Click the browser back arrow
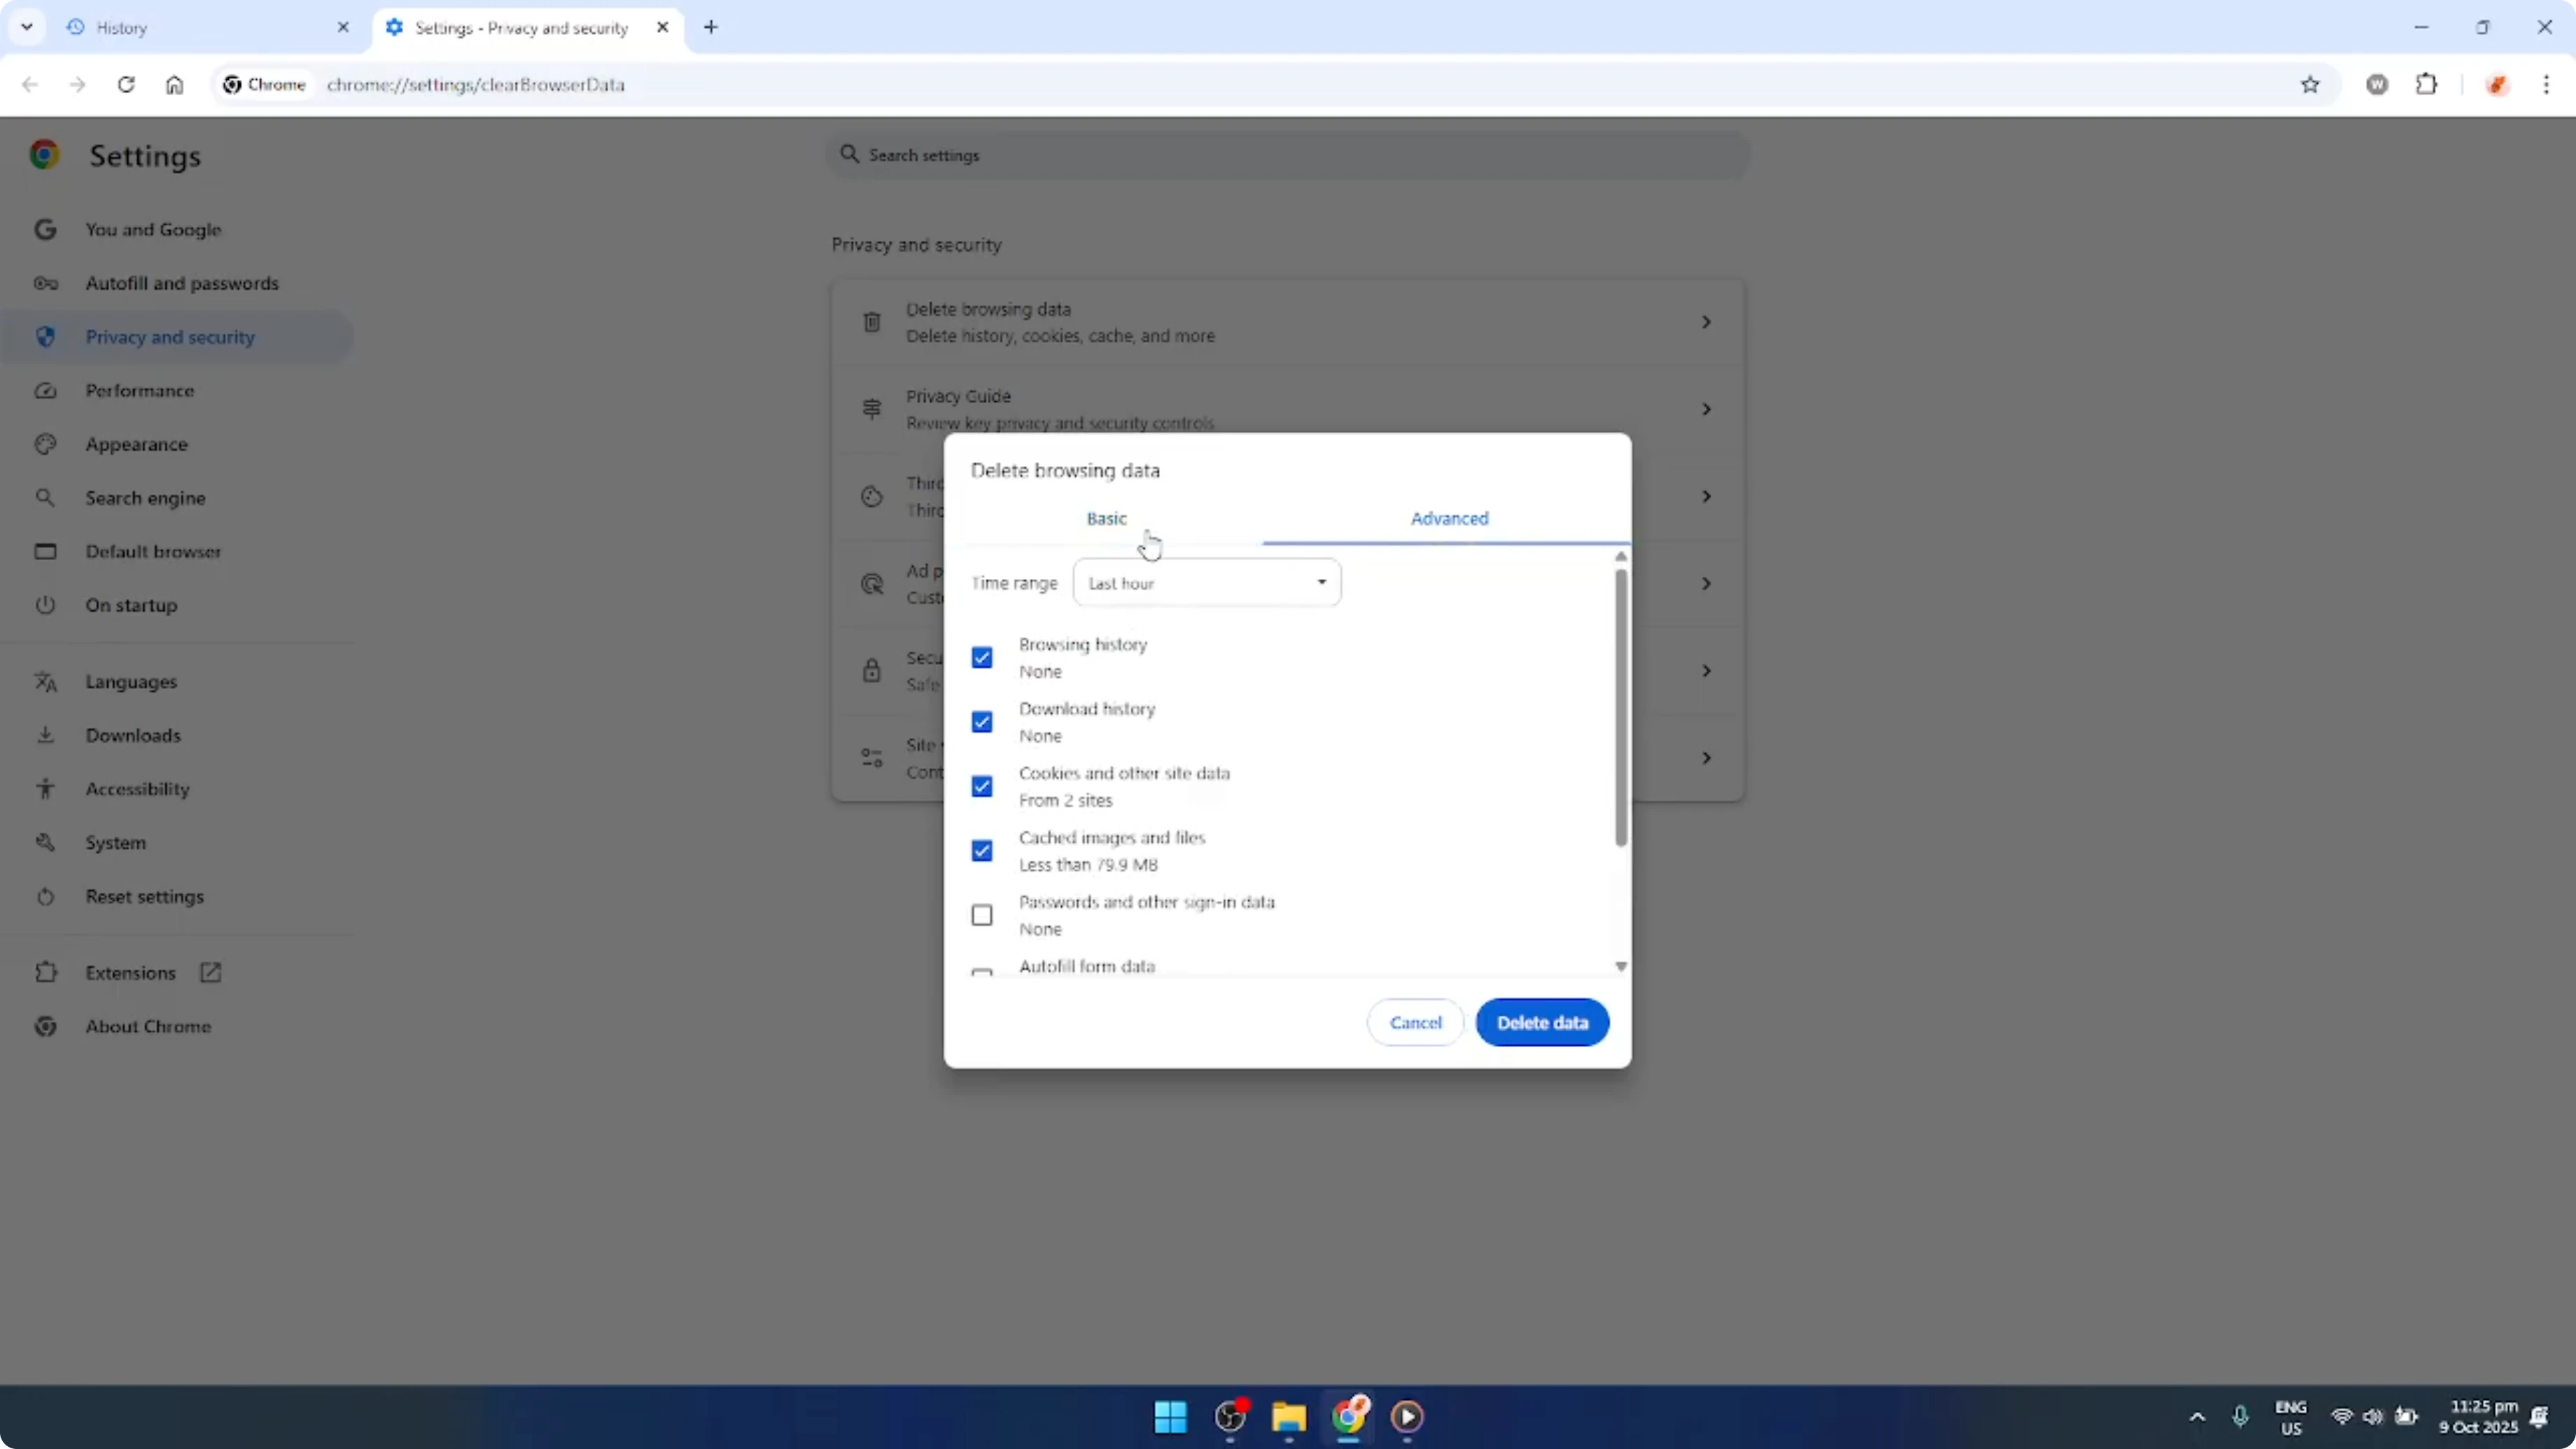Screen dimensions: 2576x1449 (x=30, y=85)
